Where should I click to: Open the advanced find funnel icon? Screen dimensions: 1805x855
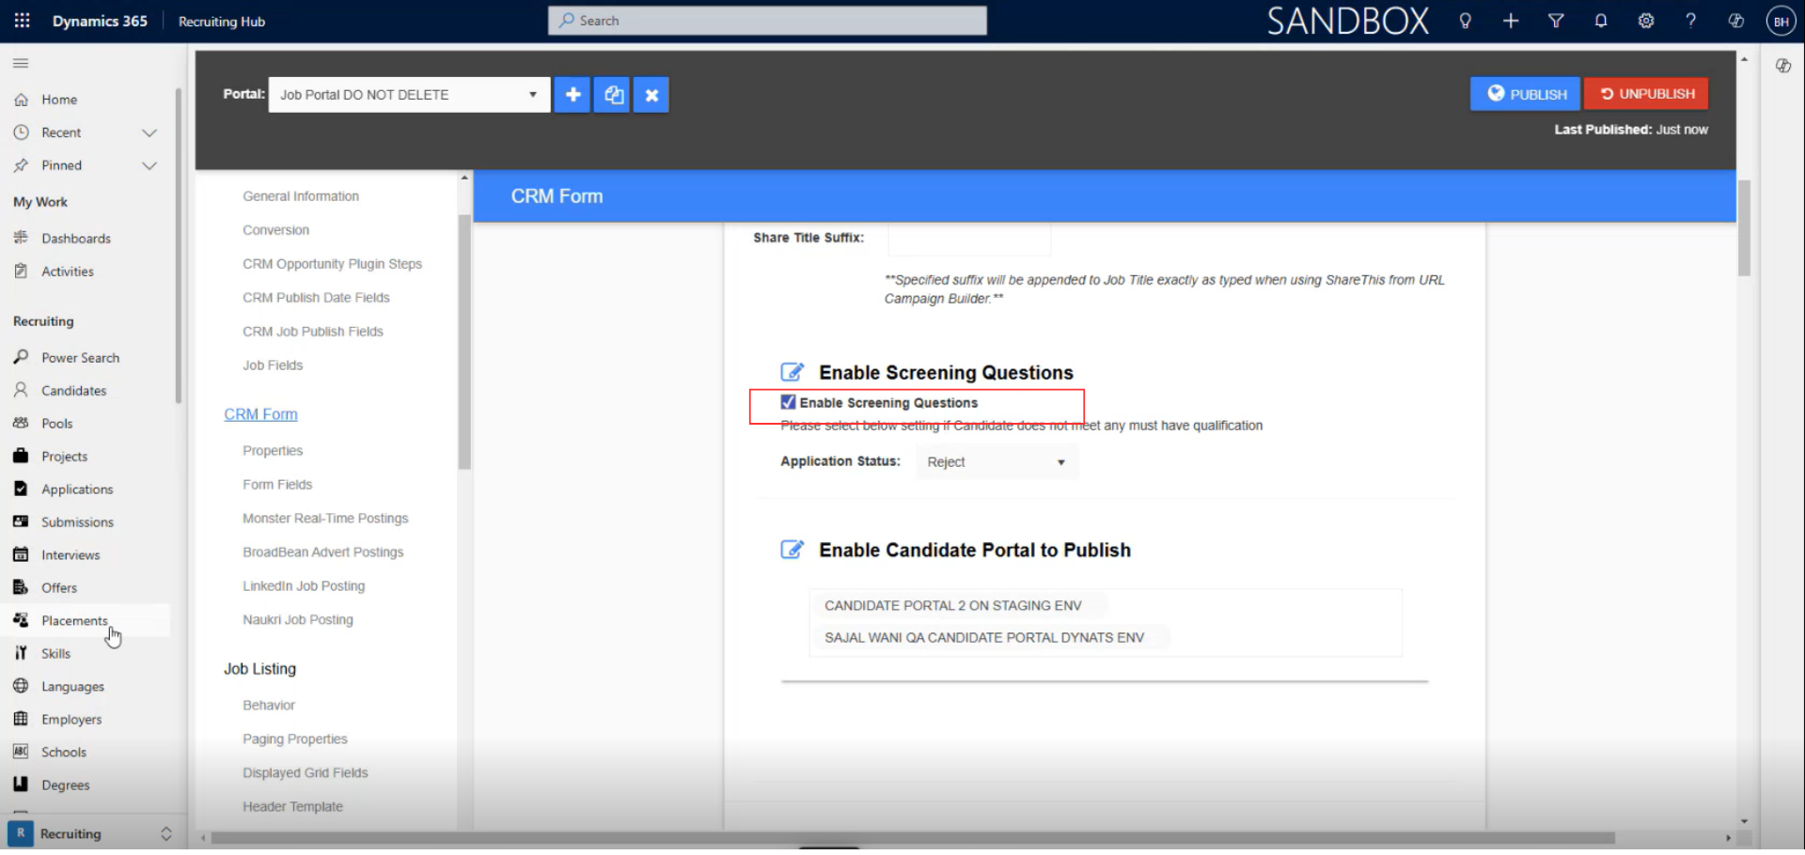coord(1556,21)
